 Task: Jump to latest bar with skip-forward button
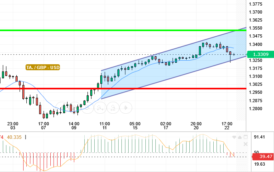pyautogui.click(x=126, y=108)
